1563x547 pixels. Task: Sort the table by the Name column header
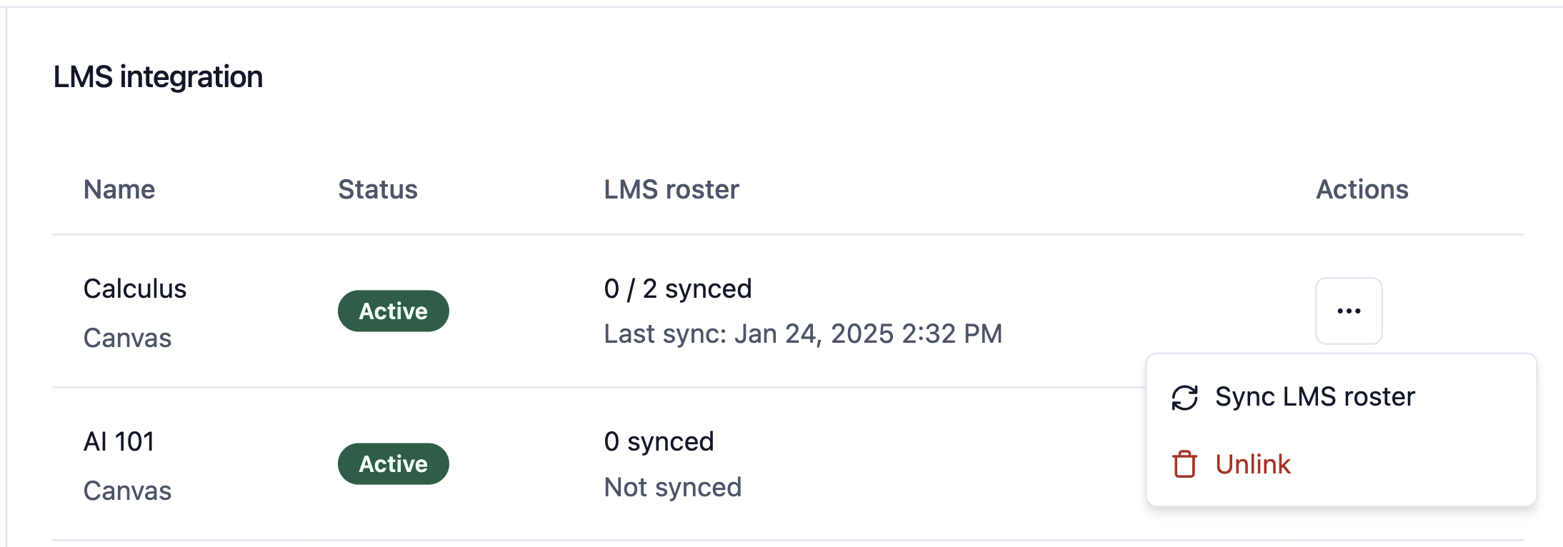[x=119, y=189]
